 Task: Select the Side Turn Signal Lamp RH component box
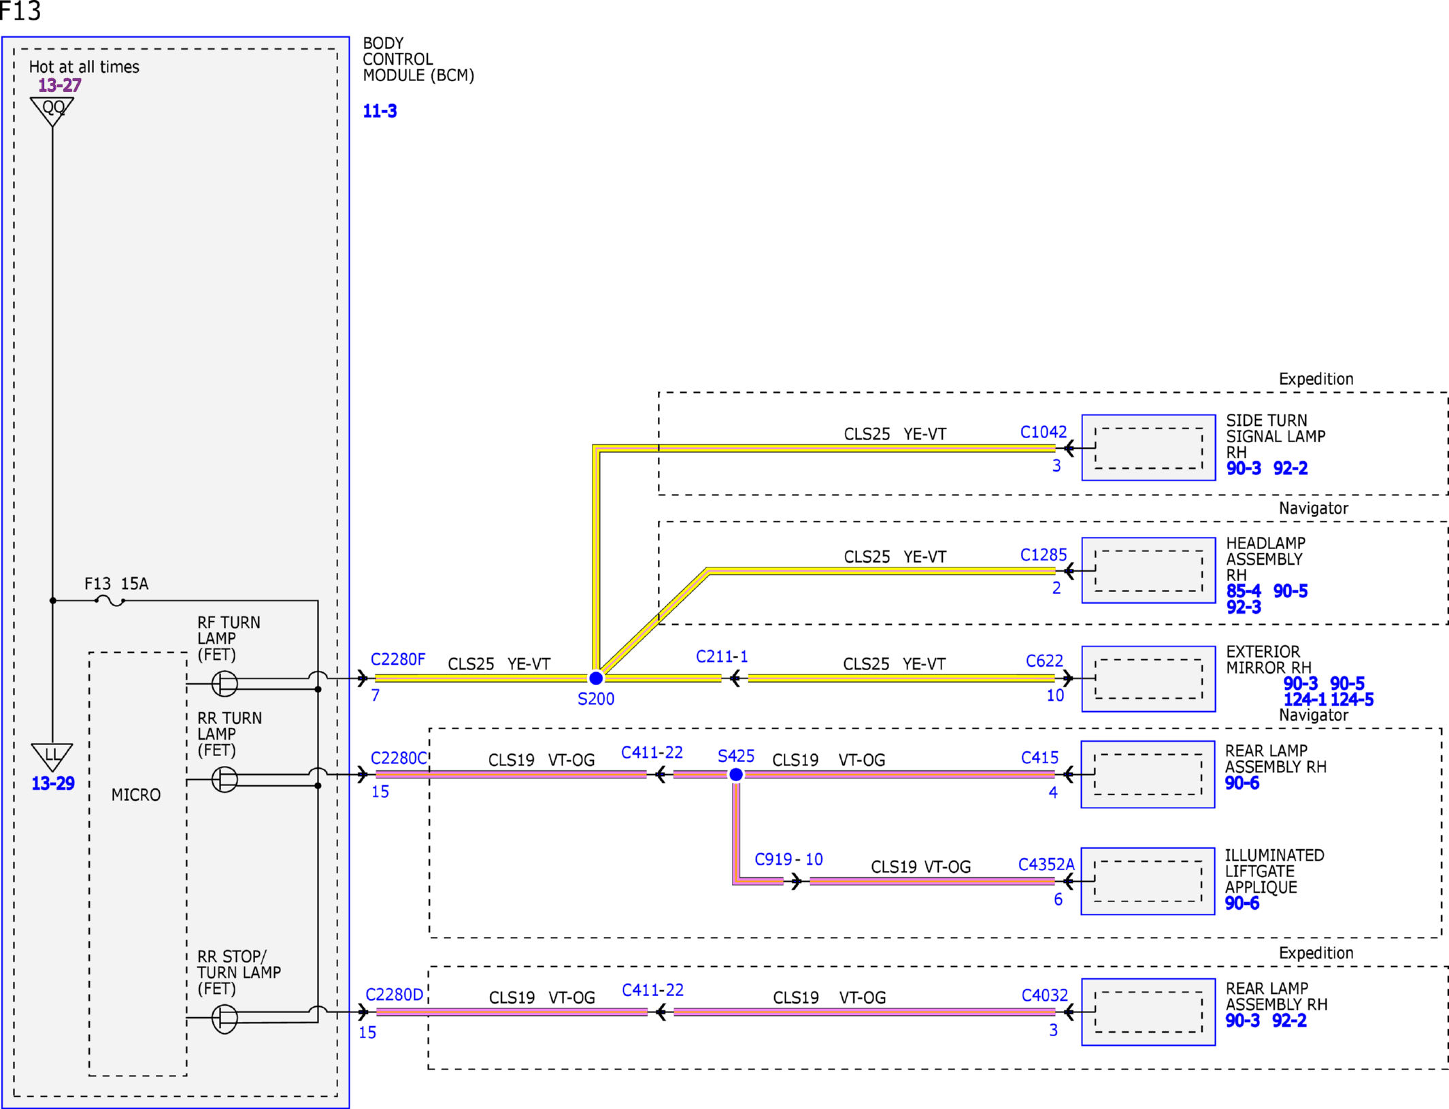[1148, 448]
